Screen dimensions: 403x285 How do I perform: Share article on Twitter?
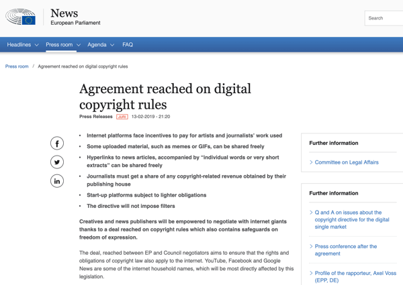(57, 162)
